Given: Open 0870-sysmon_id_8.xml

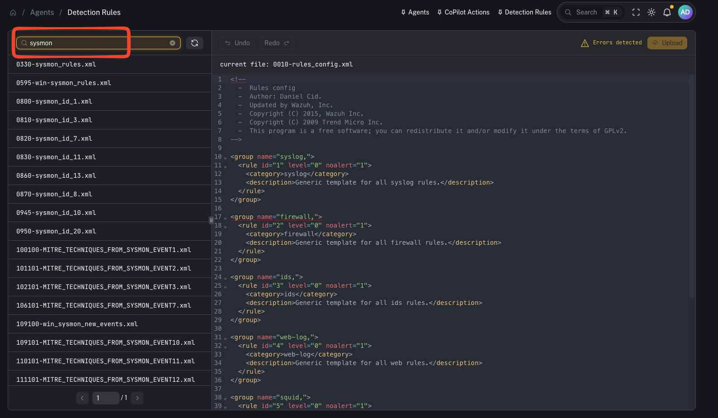Looking at the screenshot, I should [110, 194].
